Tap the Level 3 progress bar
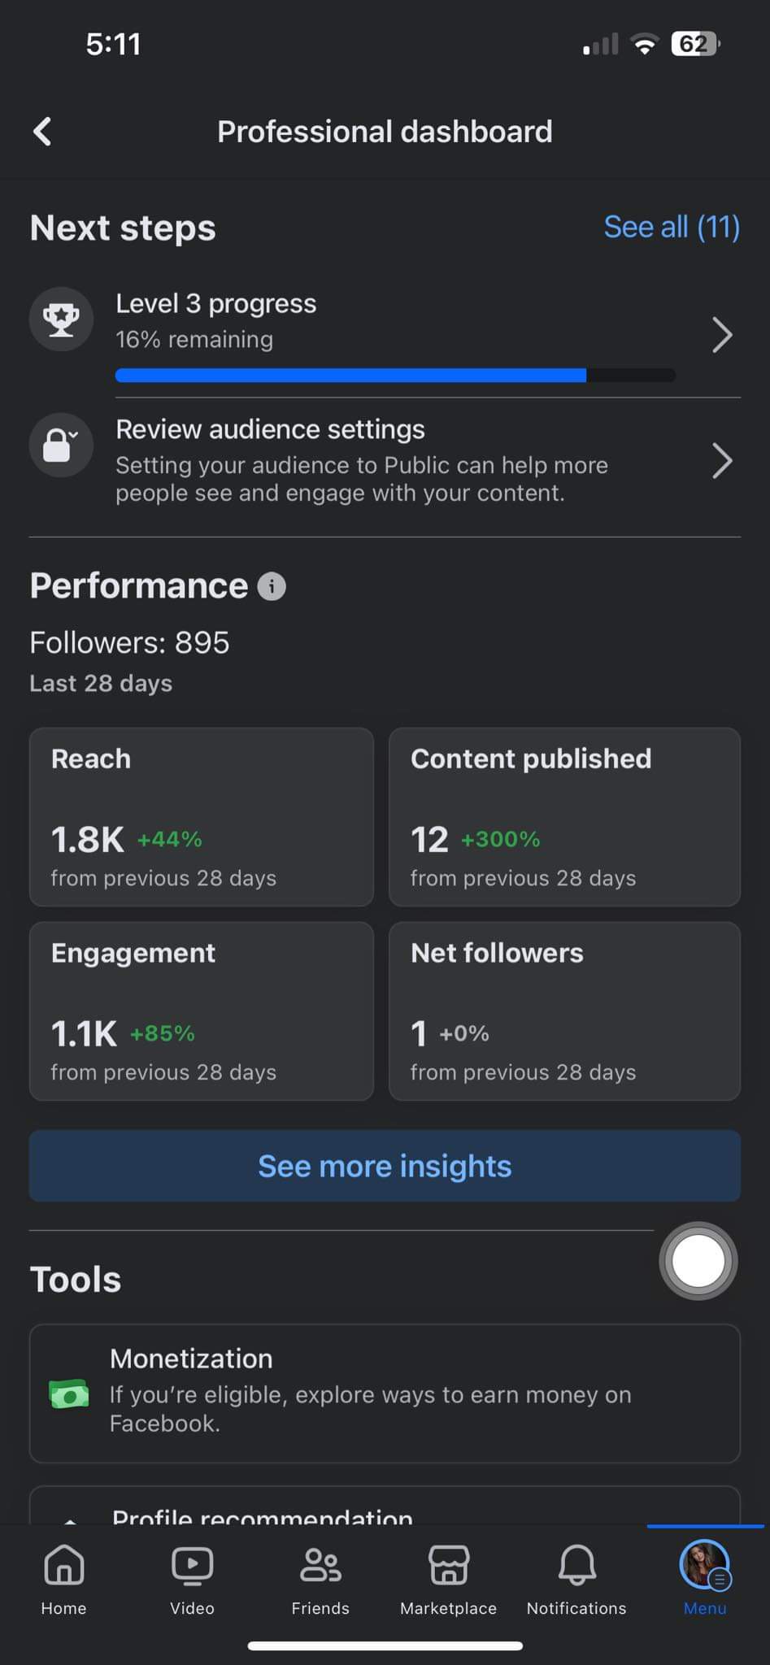Screen dimensions: 770x1665 (x=395, y=375)
